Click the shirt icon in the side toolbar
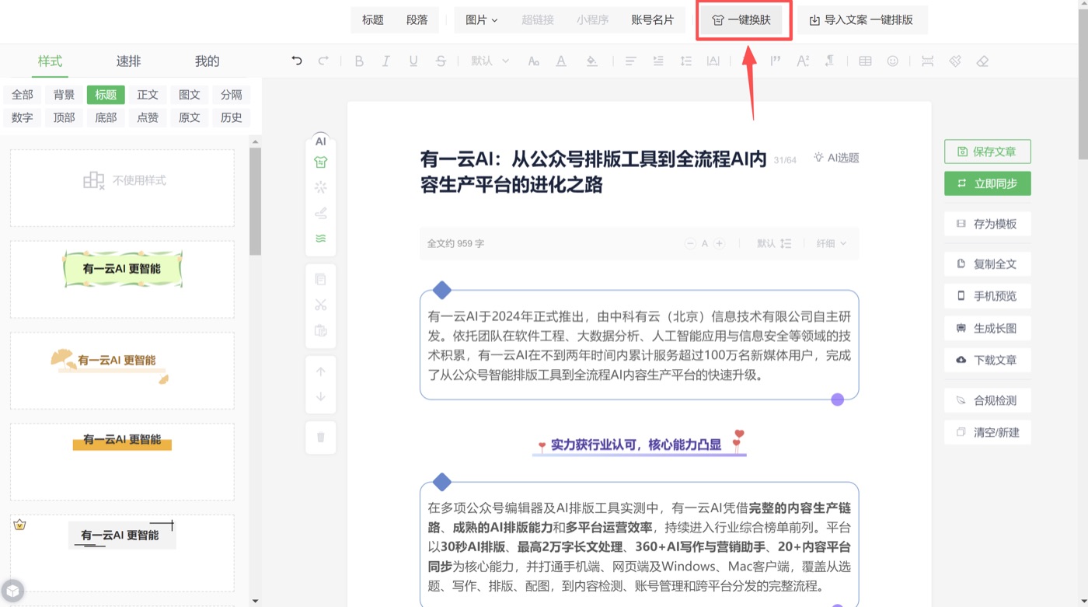 pos(321,162)
